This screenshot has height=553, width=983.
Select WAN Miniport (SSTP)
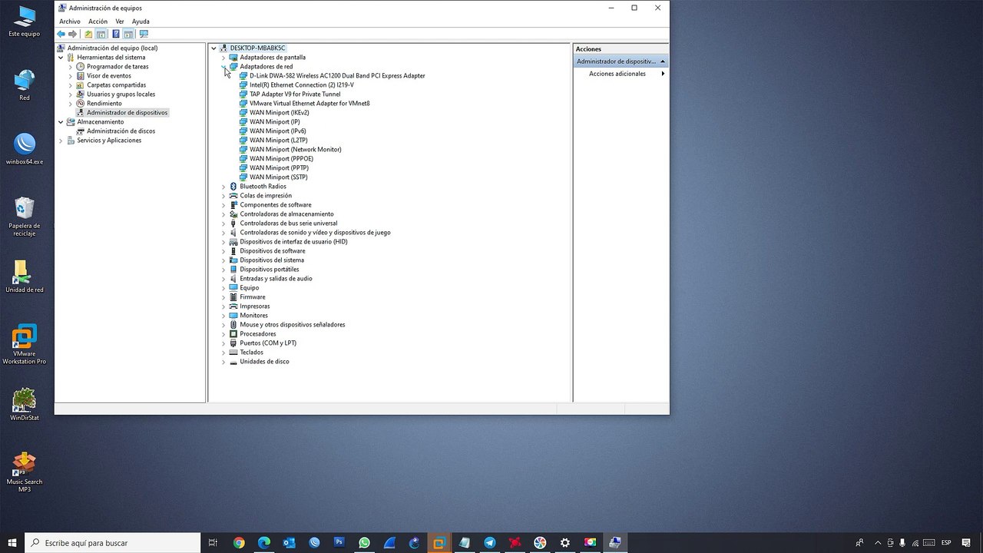pyautogui.click(x=279, y=177)
